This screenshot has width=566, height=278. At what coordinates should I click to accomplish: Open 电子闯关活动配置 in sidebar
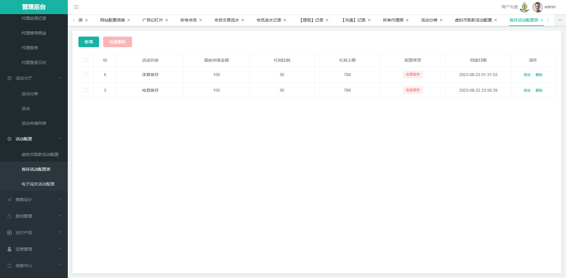click(x=38, y=184)
